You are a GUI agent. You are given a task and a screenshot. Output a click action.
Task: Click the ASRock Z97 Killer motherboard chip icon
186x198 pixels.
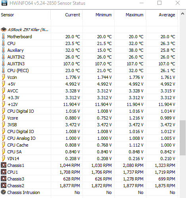coord(4,29)
